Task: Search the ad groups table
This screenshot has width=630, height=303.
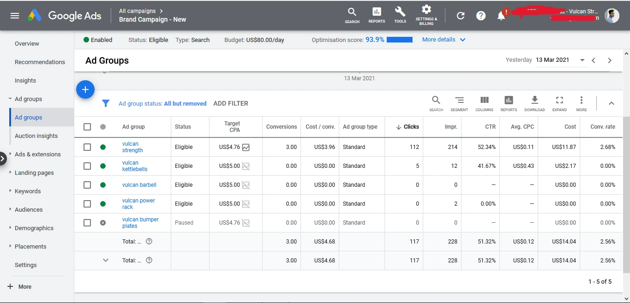Action: pos(436,103)
